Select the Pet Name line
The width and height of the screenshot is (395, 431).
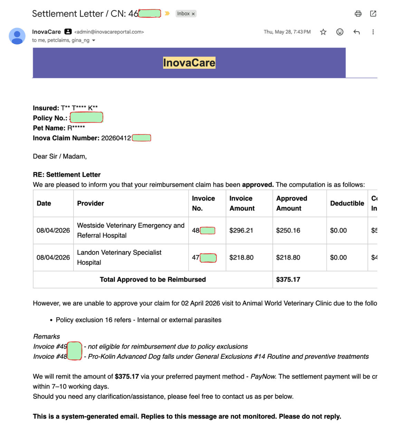(x=59, y=128)
